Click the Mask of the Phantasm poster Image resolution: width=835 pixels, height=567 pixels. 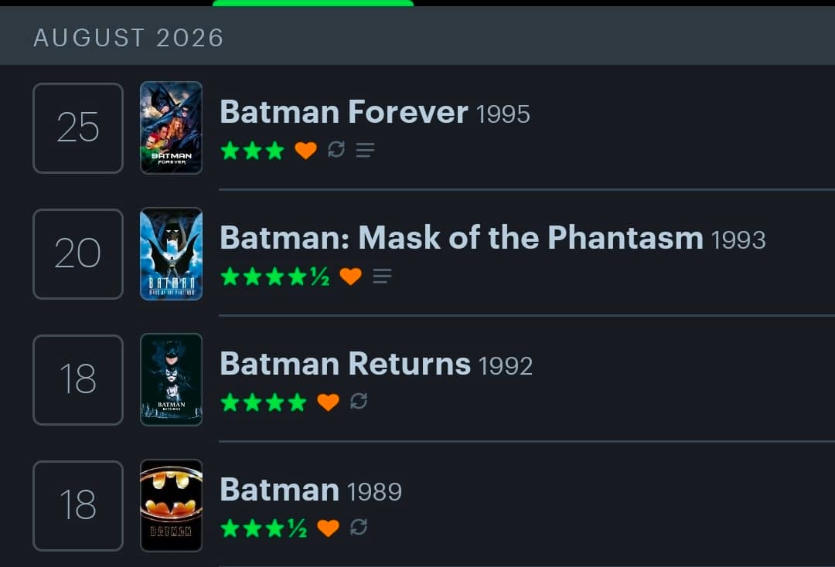click(171, 253)
